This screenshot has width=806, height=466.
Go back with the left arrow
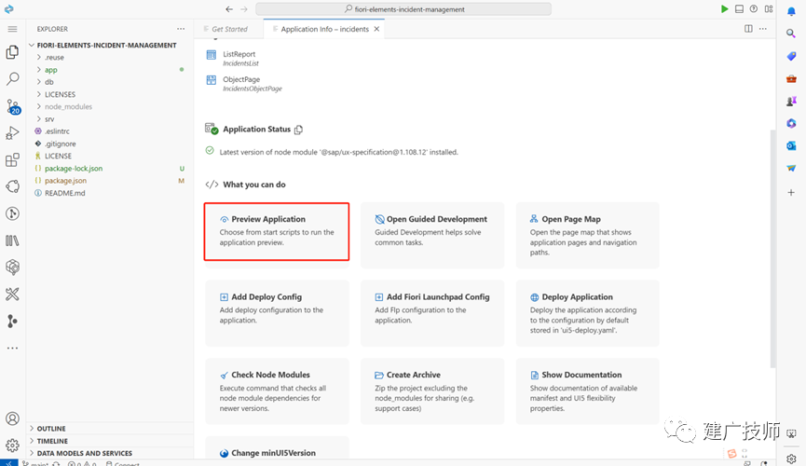coord(229,8)
